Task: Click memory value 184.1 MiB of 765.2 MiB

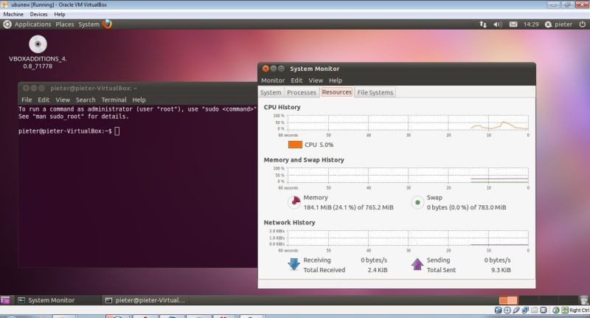Action: pyautogui.click(x=348, y=207)
